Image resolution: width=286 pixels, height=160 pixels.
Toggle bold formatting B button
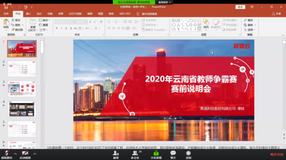tap(57, 28)
